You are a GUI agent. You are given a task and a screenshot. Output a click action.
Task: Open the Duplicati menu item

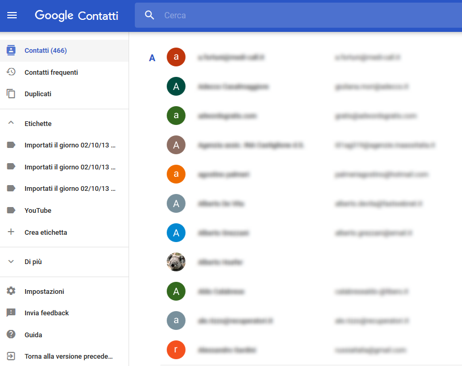pyautogui.click(x=38, y=94)
